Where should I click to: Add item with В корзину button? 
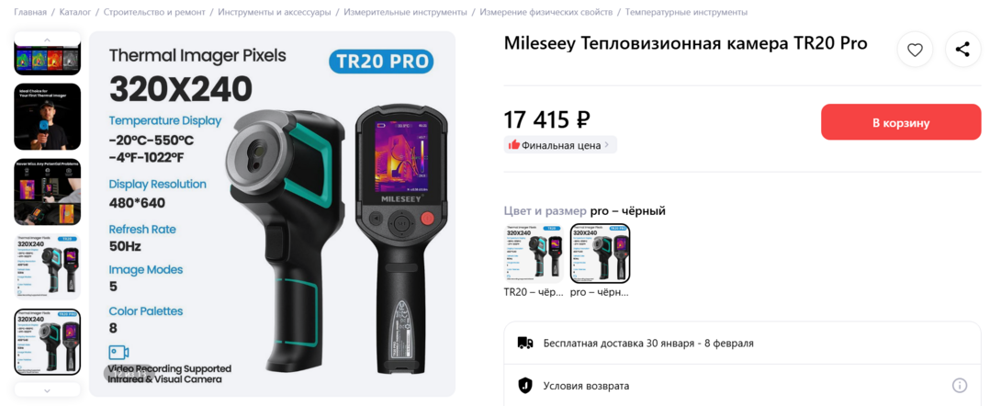(901, 122)
